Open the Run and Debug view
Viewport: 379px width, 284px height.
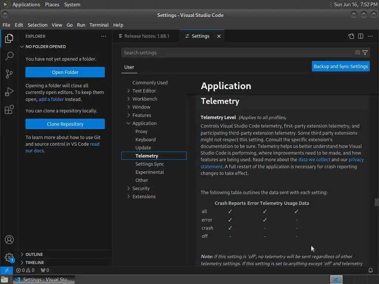(x=9, y=92)
